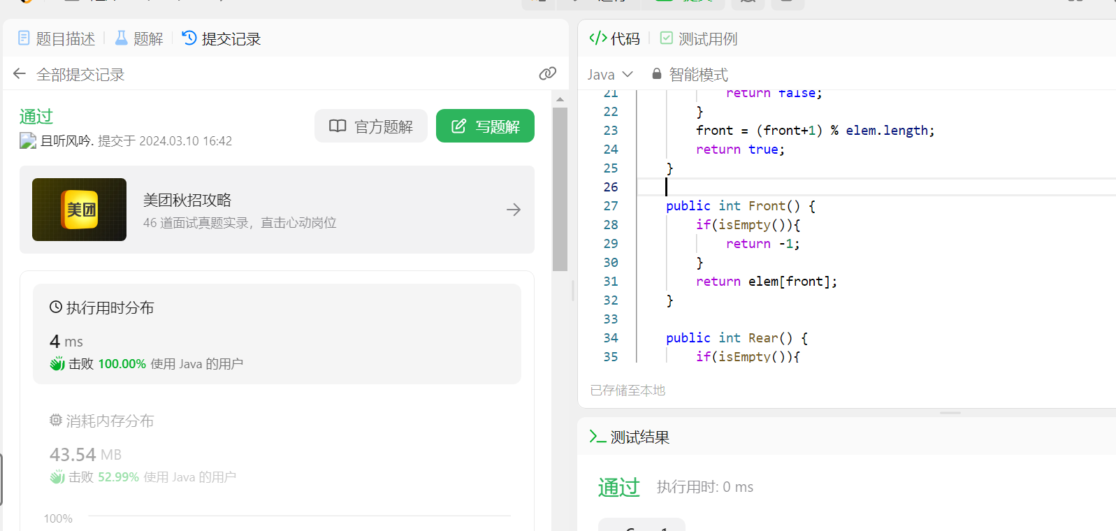
Task: Toggle 智能模式 lock setting
Action: pyautogui.click(x=690, y=74)
